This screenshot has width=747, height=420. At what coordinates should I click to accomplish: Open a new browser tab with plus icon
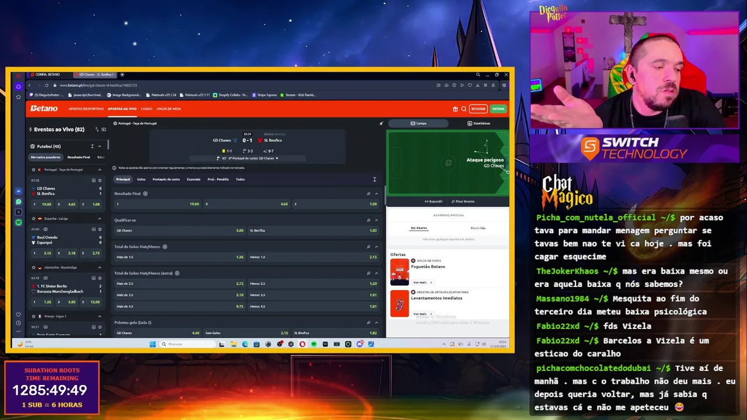coord(122,75)
